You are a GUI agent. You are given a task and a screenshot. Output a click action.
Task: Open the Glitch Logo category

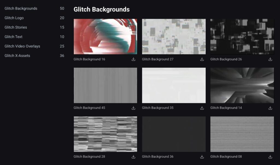[x=14, y=18]
